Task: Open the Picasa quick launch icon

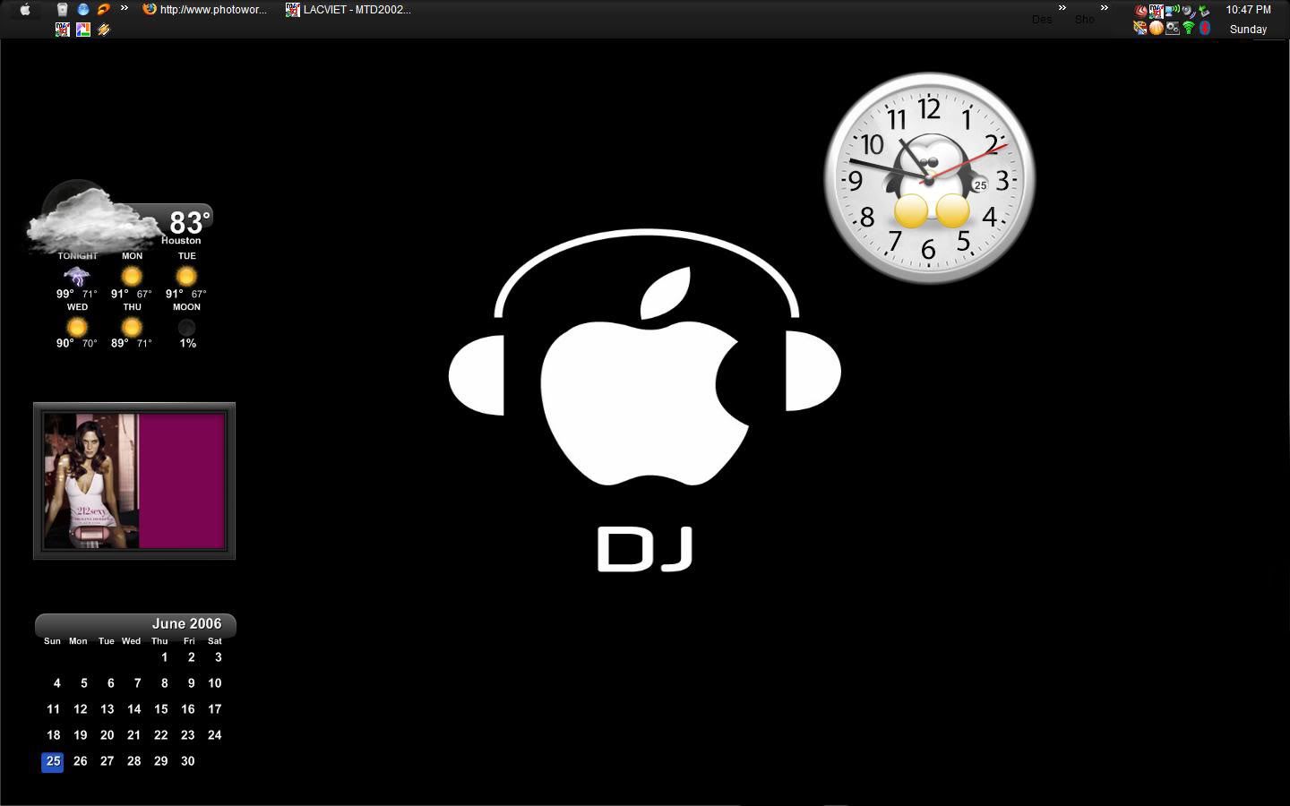Action: click(x=82, y=30)
